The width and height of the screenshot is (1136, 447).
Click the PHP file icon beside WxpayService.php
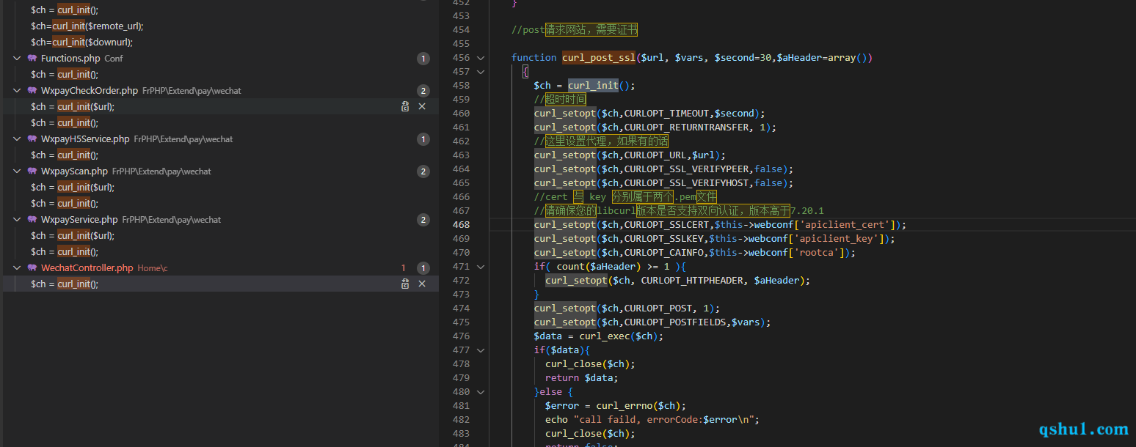[32, 219]
